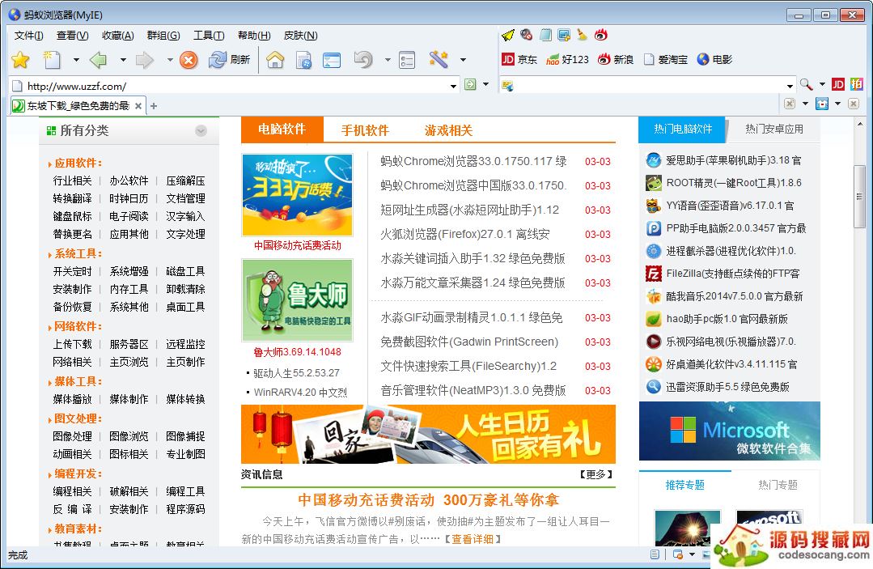The image size is (873, 569).
Task: Open the 查看(V) menu
Action: coord(72,36)
